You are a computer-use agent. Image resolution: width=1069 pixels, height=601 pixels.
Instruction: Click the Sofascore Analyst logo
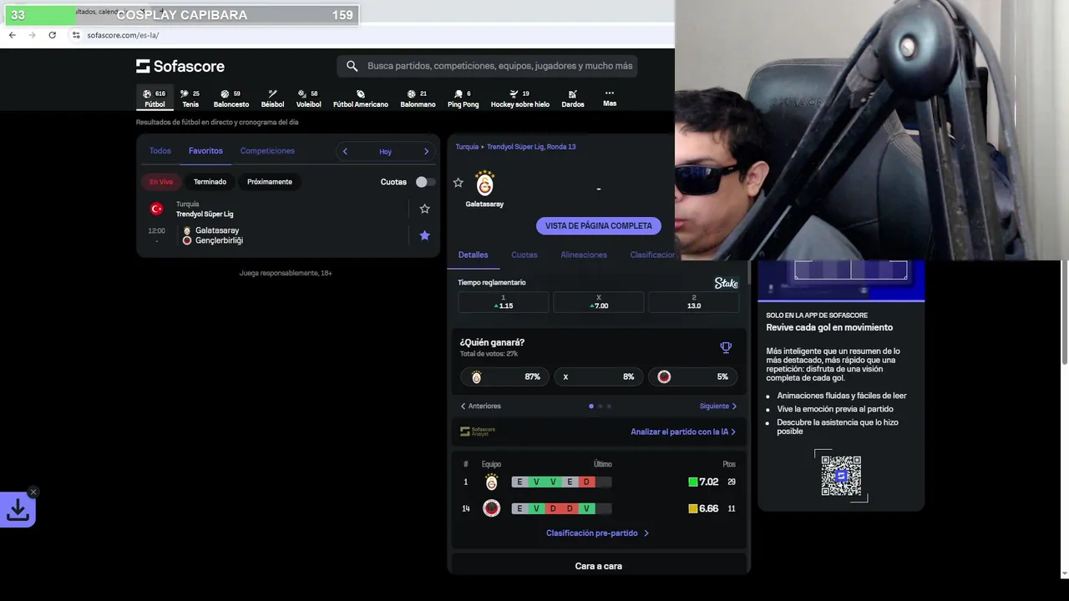pos(478,432)
